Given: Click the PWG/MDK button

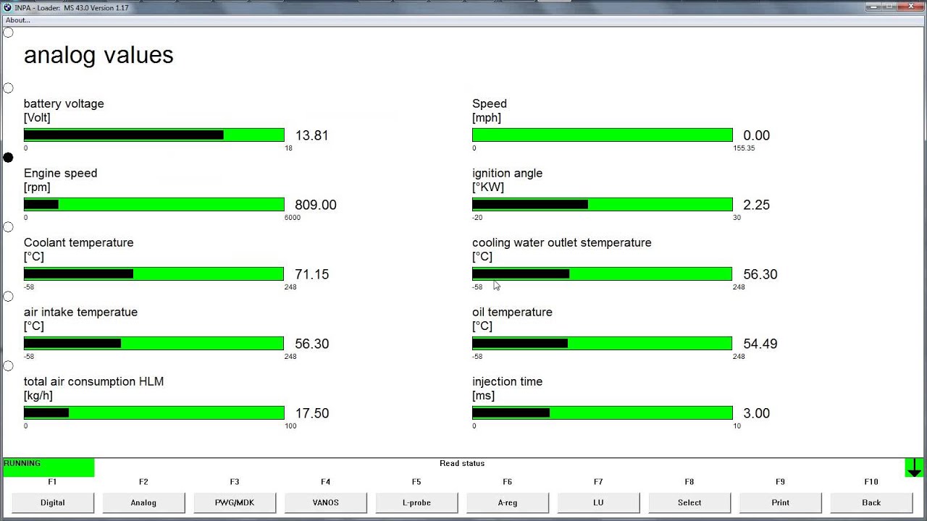Looking at the screenshot, I should 235,502.
